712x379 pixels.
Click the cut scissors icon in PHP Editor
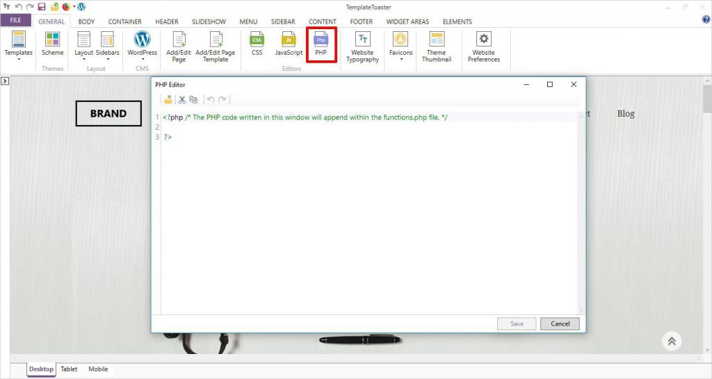[182, 100]
